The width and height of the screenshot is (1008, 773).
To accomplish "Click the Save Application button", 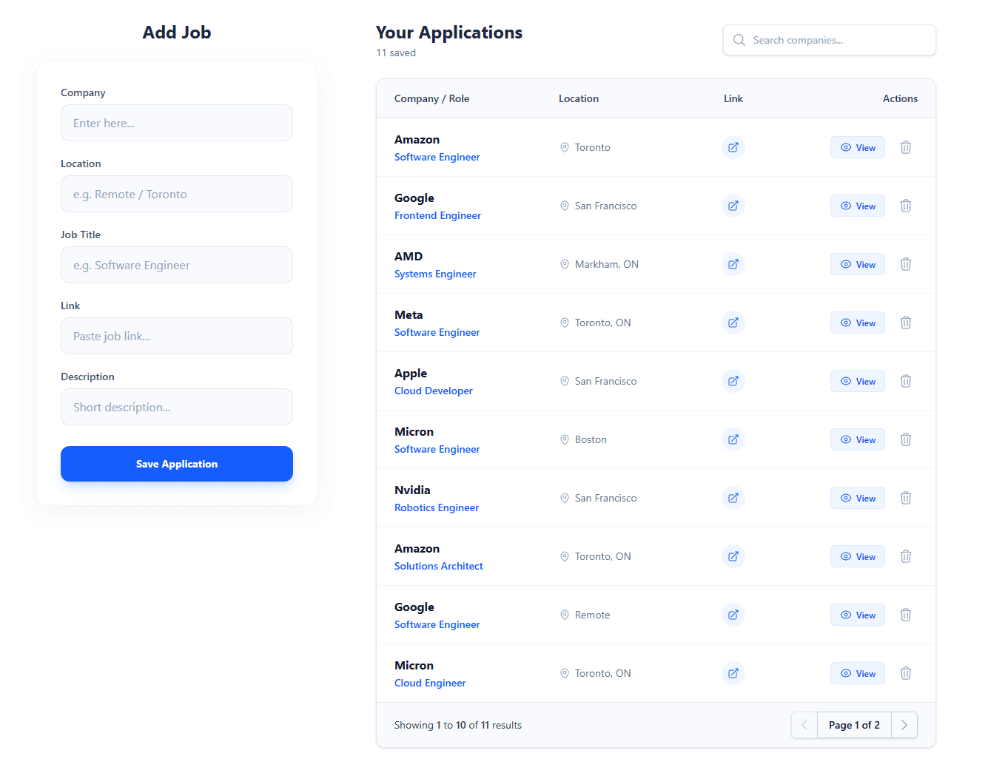I will coord(176,464).
